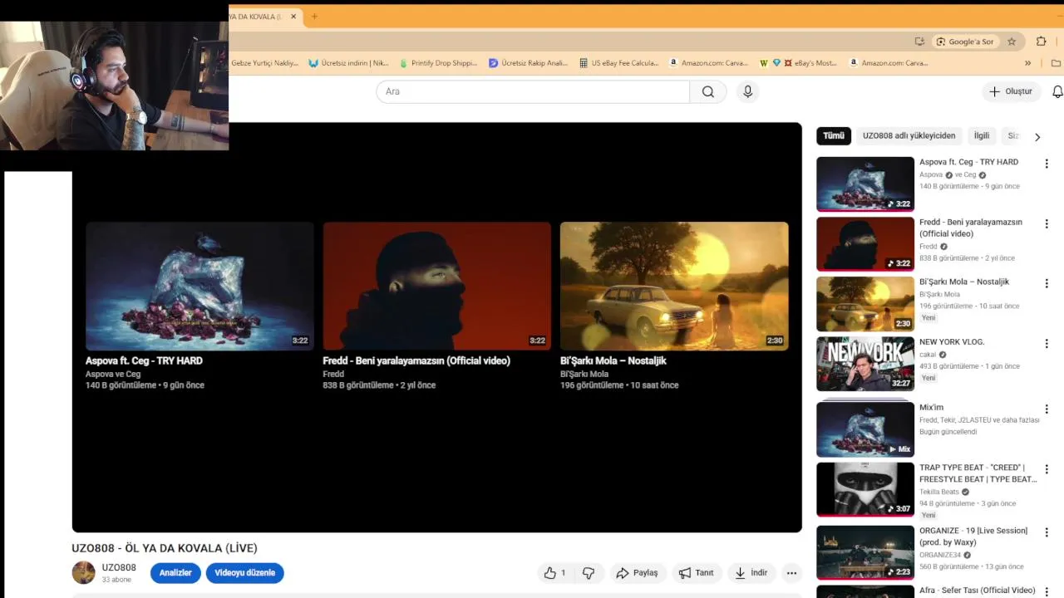This screenshot has width=1064, height=598.
Task: Open UZO808 channel avatar
Action: [83, 573]
